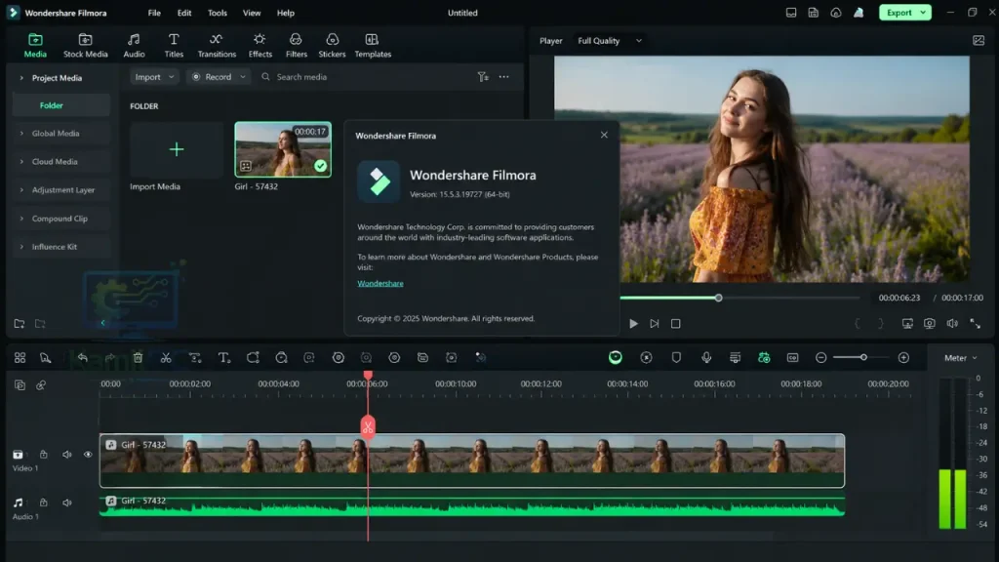
Task: Create a new folder in media panel
Action: (20, 324)
